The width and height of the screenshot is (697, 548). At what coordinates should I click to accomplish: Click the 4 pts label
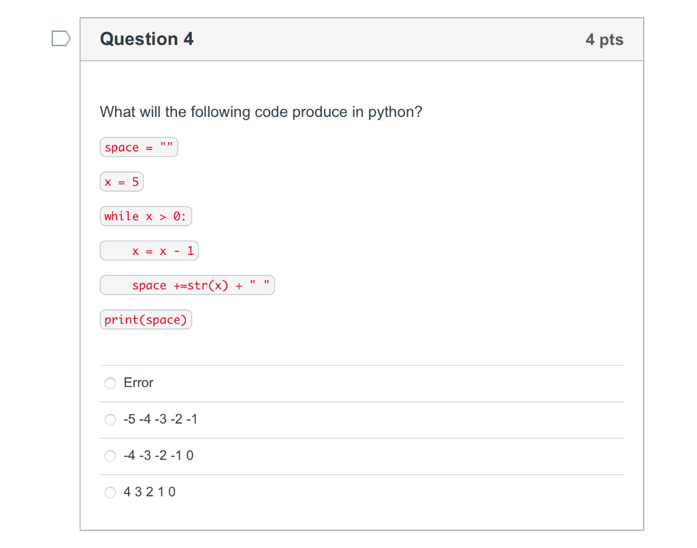tap(604, 39)
